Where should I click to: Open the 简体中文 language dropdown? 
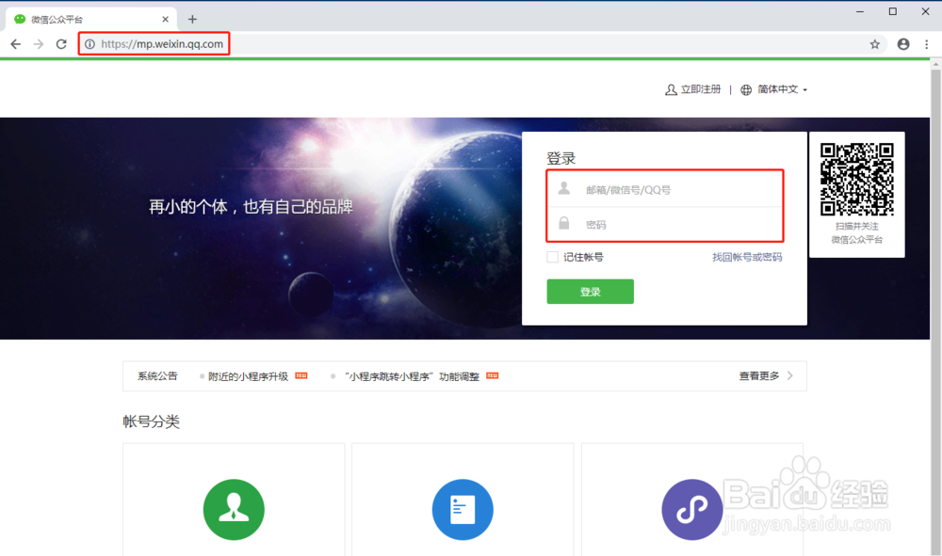click(782, 89)
